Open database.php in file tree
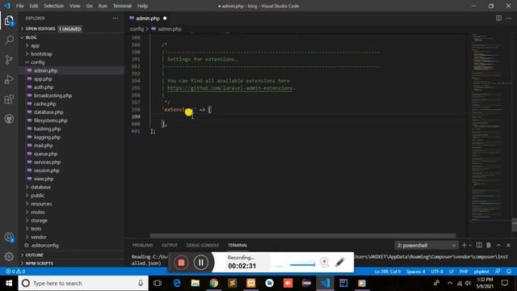Viewport: 517px width, 291px height. [48, 112]
